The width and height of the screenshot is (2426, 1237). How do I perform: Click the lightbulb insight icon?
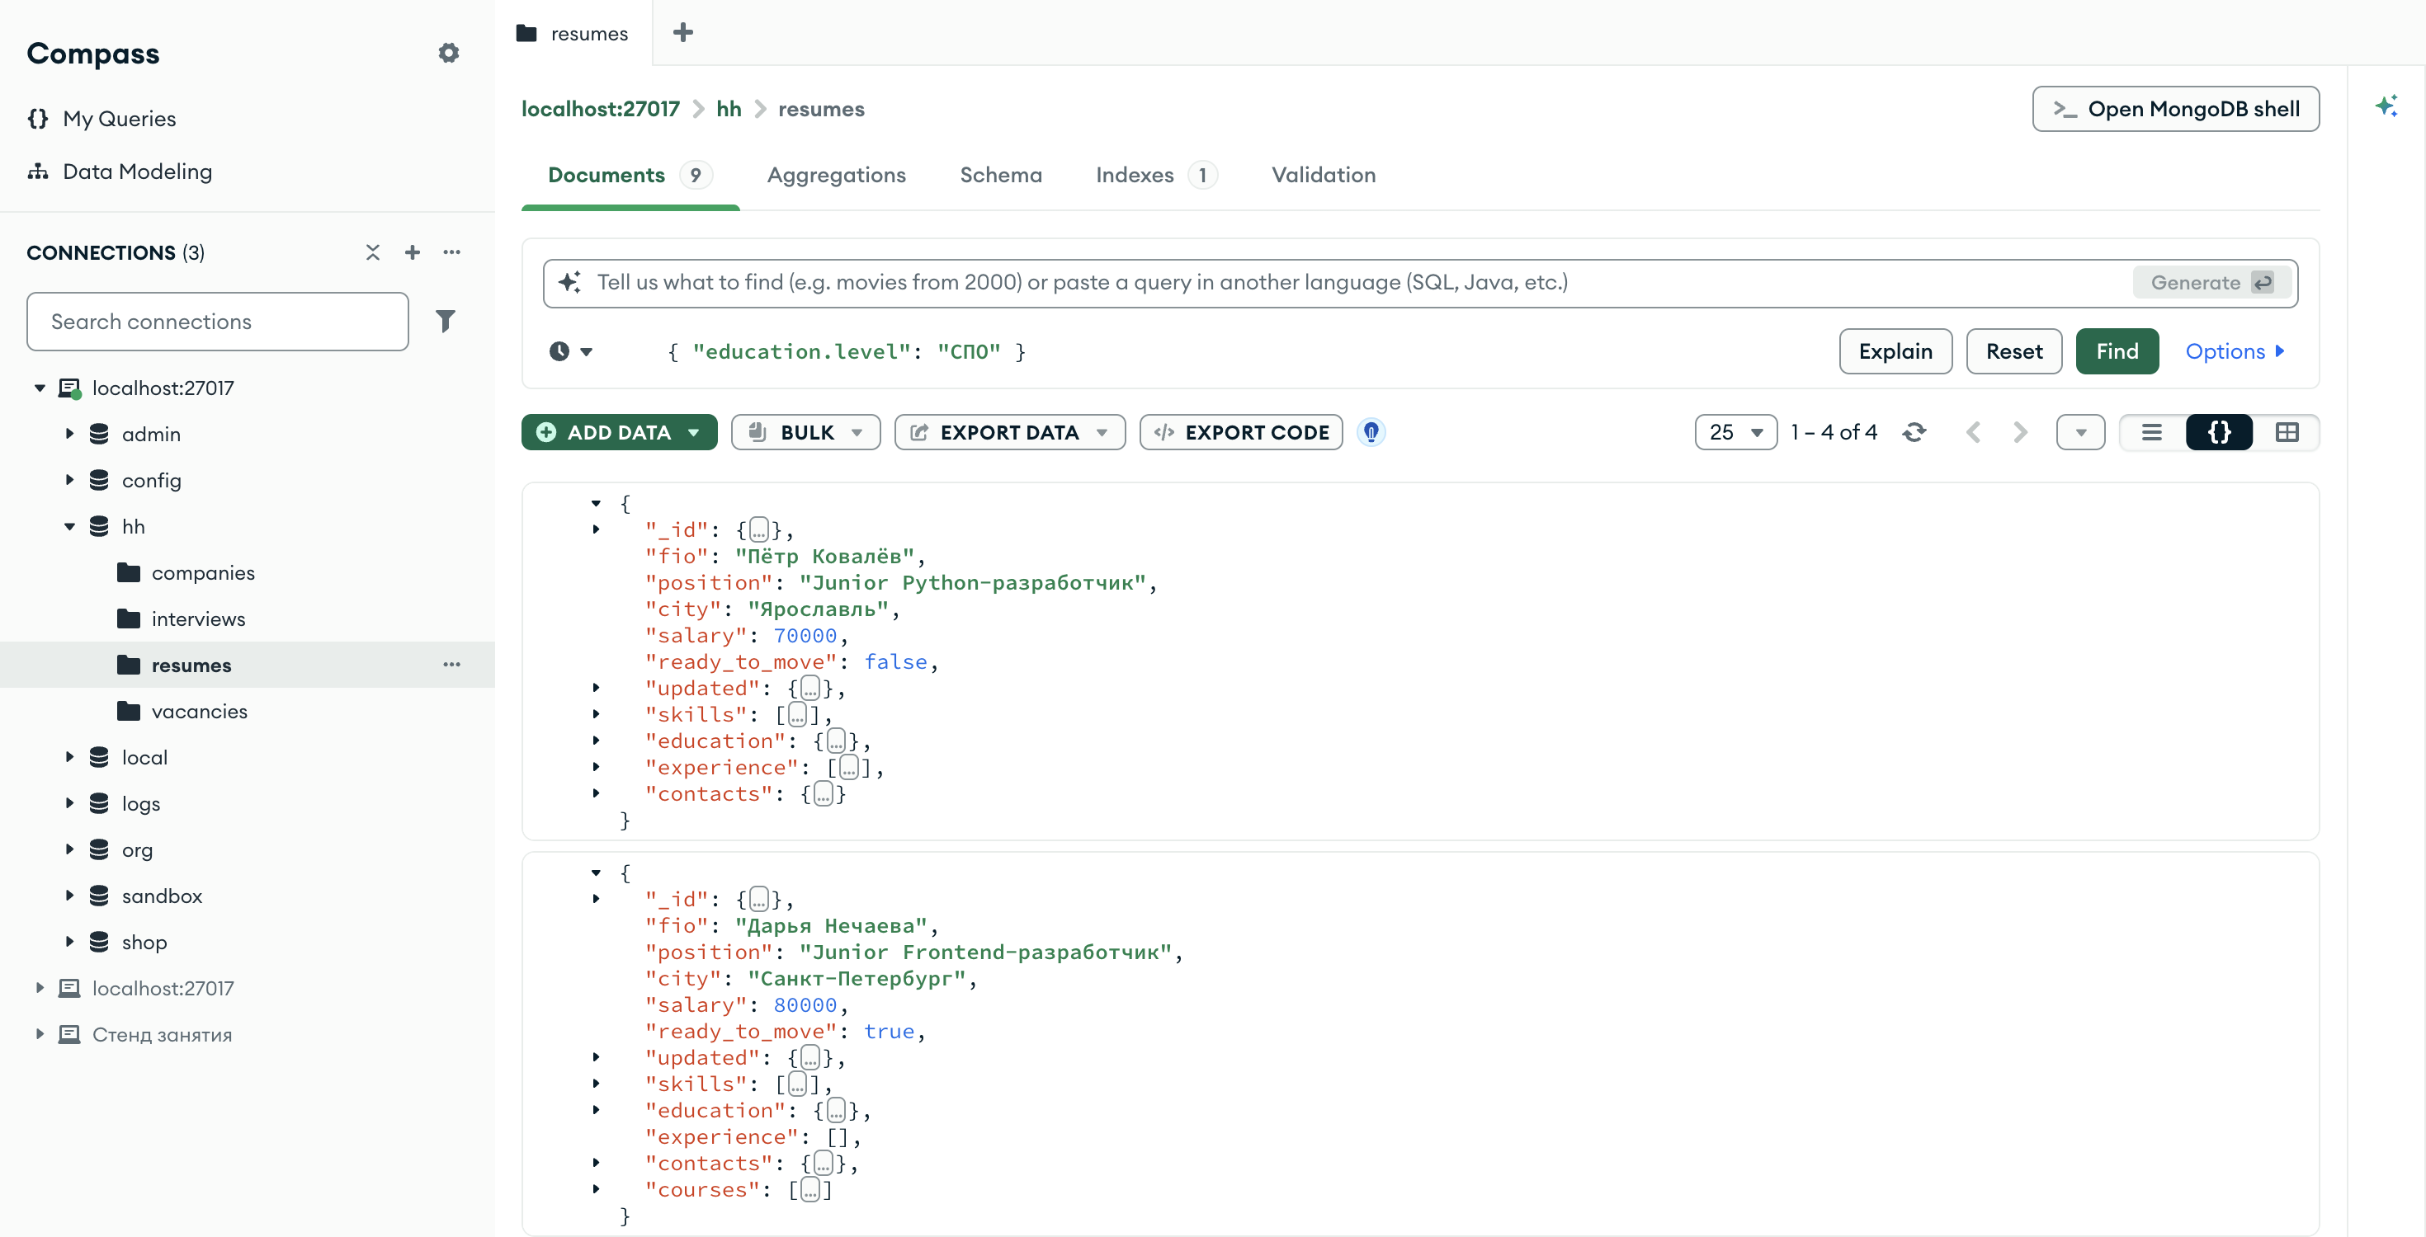pyautogui.click(x=1371, y=432)
